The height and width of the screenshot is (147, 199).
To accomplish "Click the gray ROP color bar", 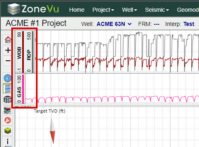I will 33,52.
